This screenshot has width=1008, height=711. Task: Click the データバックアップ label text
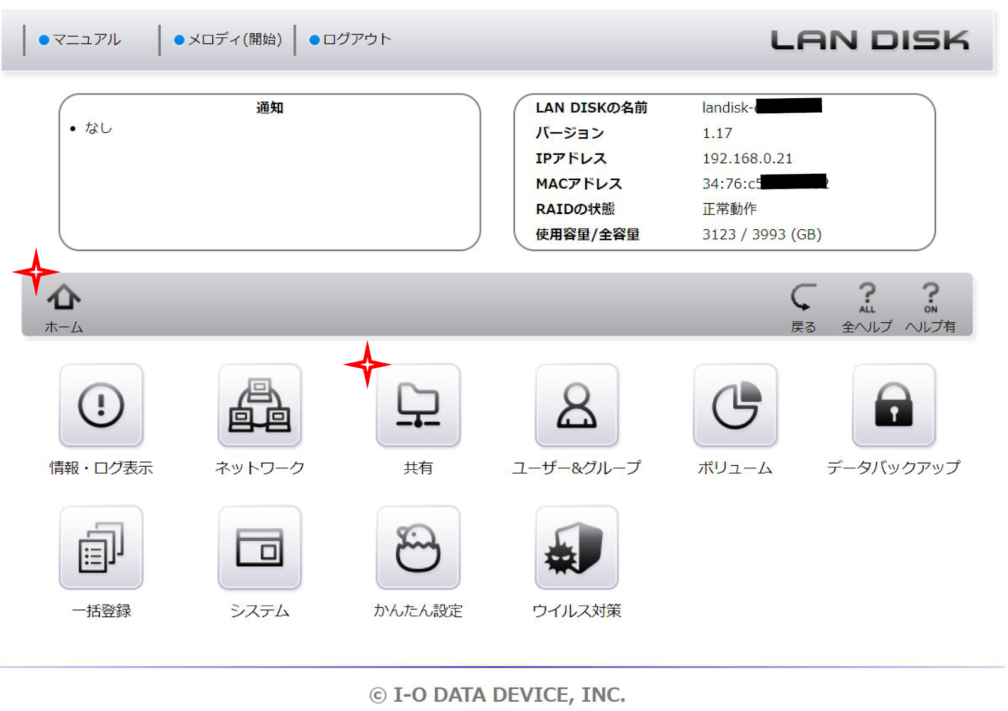[x=893, y=467]
